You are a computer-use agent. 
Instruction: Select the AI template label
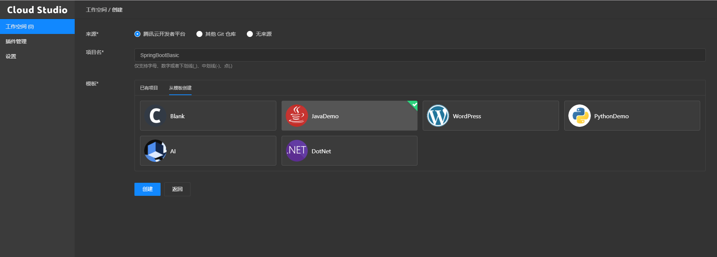coord(173,151)
